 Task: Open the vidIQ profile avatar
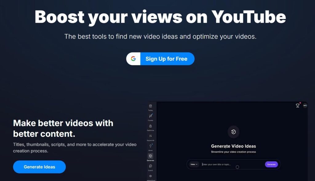[x=305, y=106]
